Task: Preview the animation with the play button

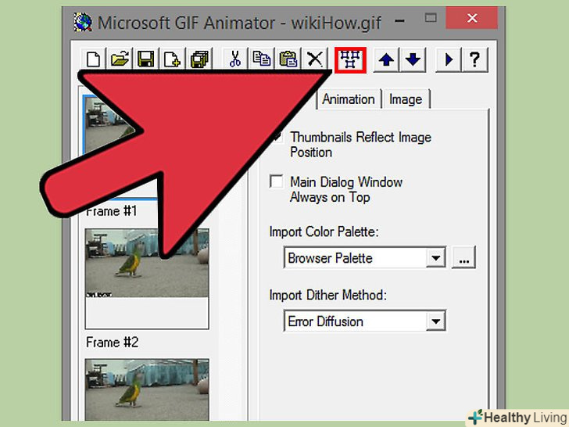Action: 449,59
